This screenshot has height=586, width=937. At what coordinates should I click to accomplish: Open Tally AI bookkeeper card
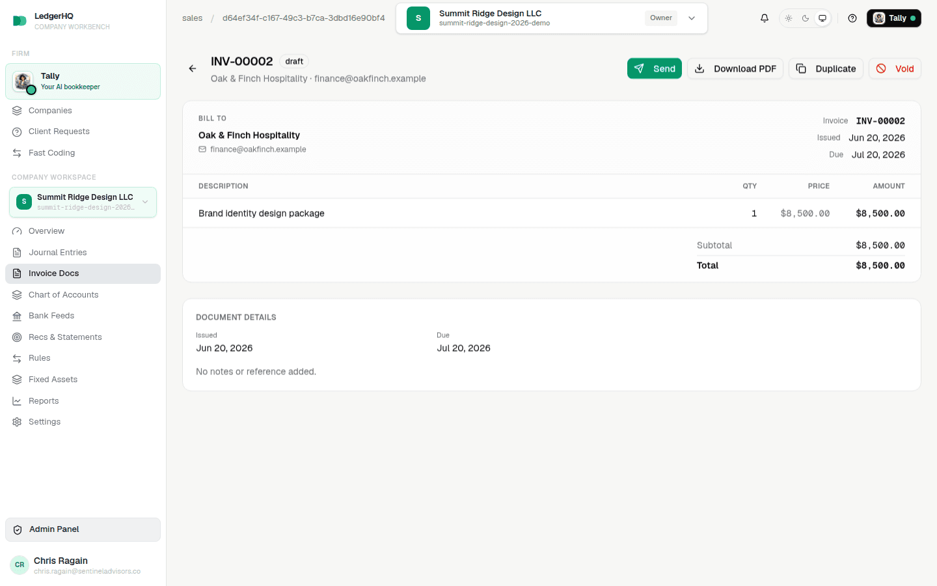pyautogui.click(x=83, y=81)
